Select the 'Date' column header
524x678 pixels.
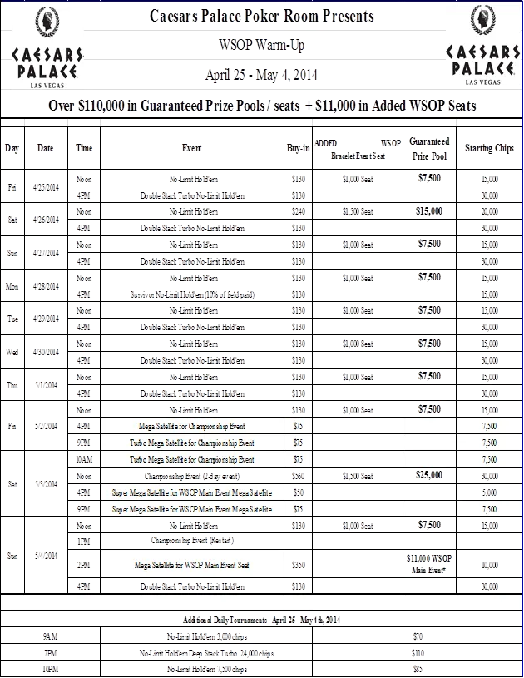tap(44, 148)
